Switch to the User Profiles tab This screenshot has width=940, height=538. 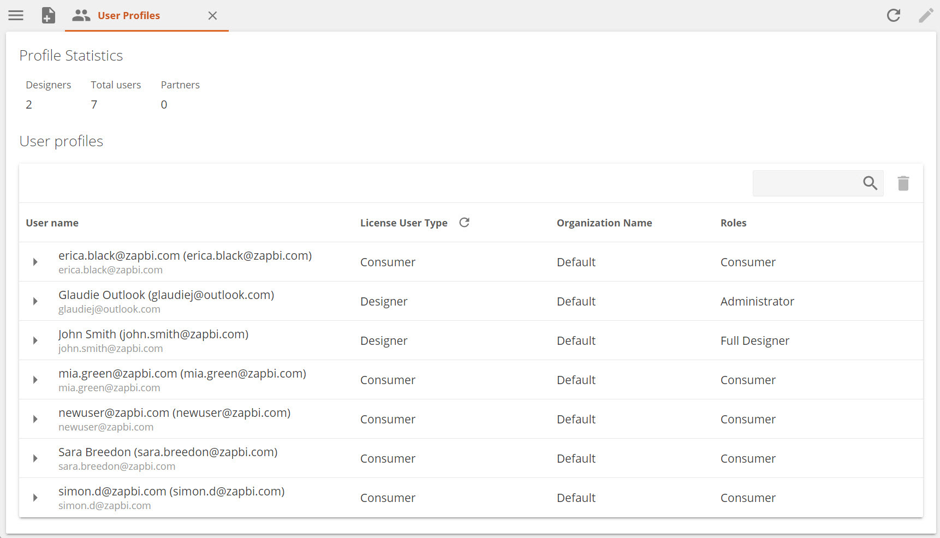pyautogui.click(x=146, y=16)
